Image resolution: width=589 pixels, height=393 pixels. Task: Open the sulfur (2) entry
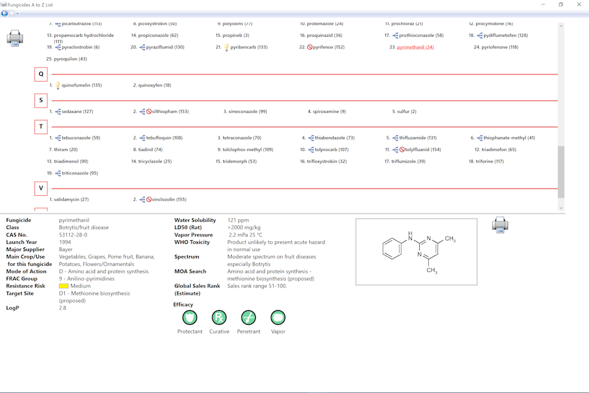pyautogui.click(x=406, y=112)
